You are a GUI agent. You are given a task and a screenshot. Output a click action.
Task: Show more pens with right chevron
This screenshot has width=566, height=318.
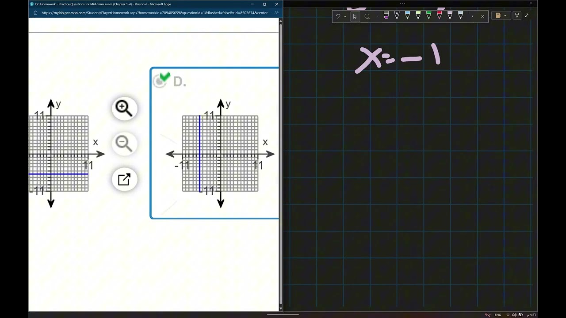click(x=472, y=16)
